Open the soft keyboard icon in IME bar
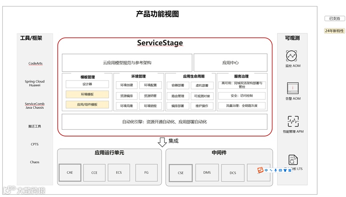 pyautogui.click(x=280, y=170)
